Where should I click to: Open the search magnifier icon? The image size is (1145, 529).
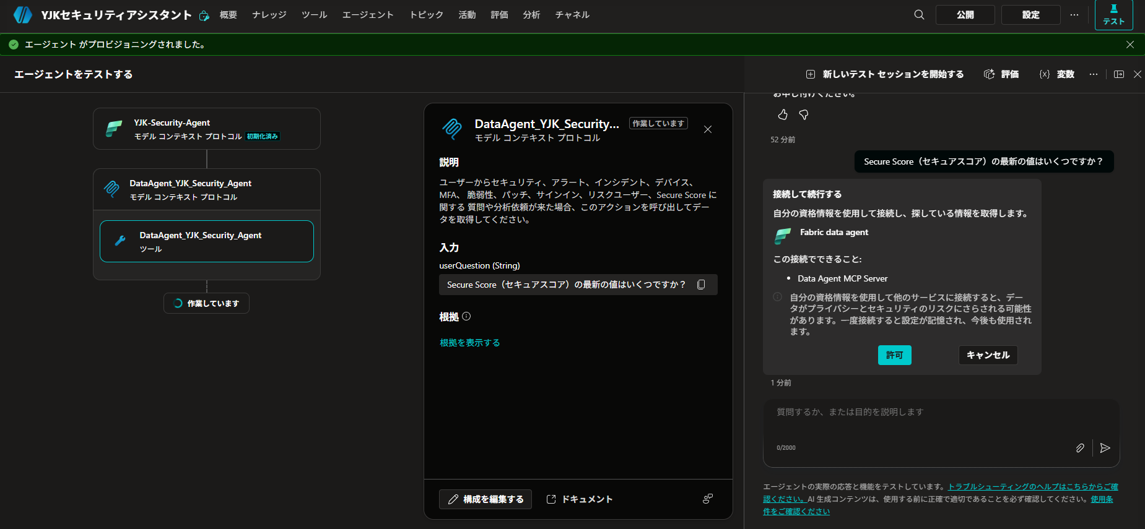(x=919, y=15)
